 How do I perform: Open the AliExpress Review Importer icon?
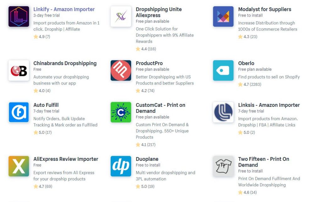coord(19,166)
